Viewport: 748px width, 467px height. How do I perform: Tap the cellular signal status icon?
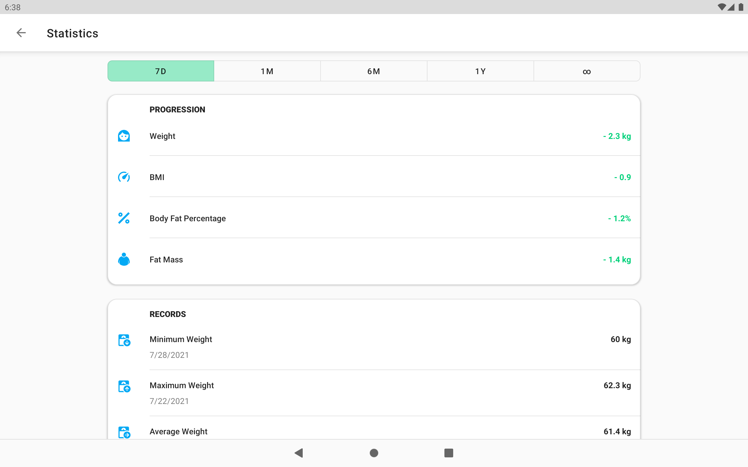[731, 7]
